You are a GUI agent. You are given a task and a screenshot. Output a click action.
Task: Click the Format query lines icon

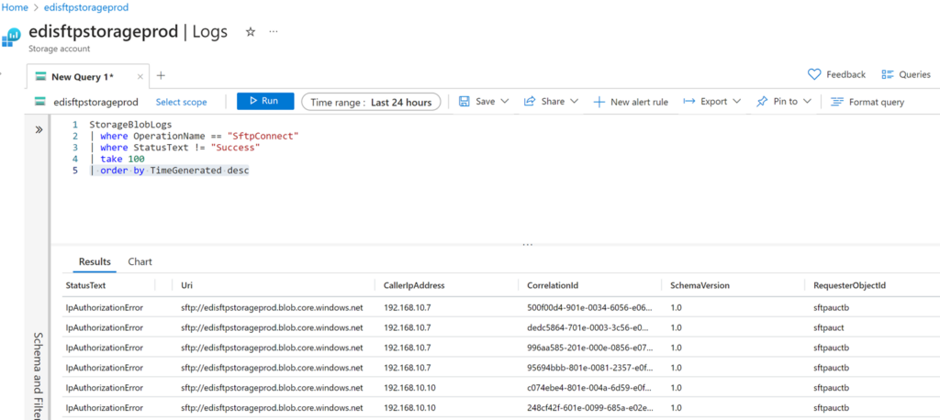click(837, 102)
